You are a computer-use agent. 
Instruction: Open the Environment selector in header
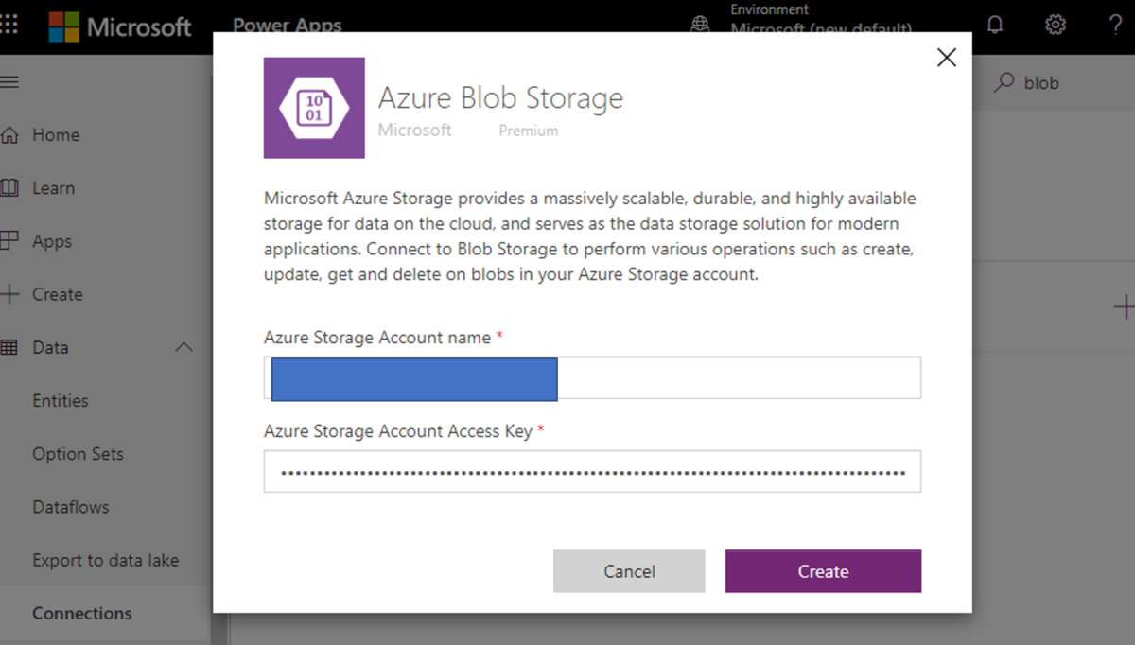coord(821,21)
